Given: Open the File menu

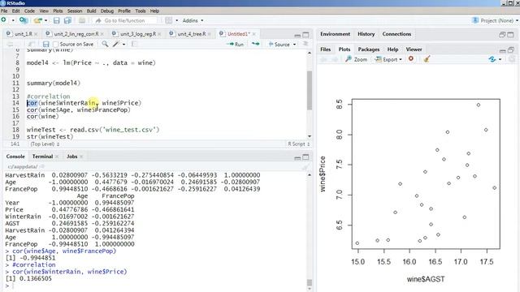Looking at the screenshot, I should click(x=4, y=11).
